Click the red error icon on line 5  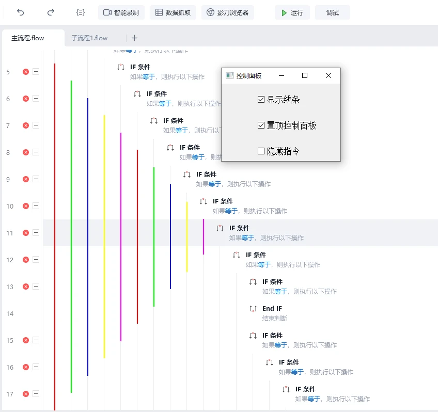(26, 72)
